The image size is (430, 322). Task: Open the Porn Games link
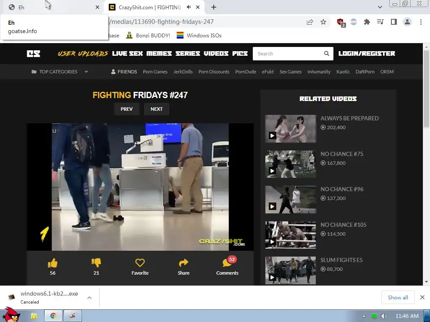155,72
